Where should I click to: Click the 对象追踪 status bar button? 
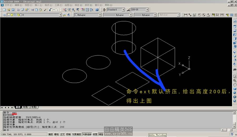coord(87,134)
